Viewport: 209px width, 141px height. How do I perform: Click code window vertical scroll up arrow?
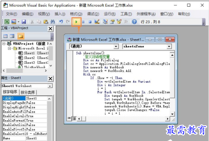point(172,55)
